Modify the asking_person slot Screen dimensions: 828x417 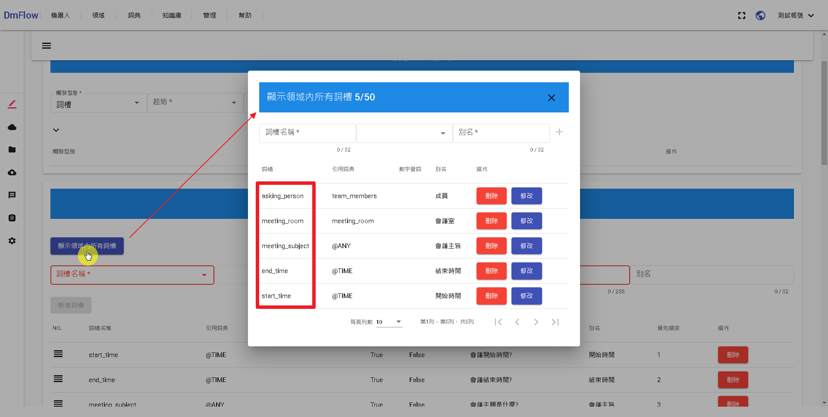(x=527, y=196)
